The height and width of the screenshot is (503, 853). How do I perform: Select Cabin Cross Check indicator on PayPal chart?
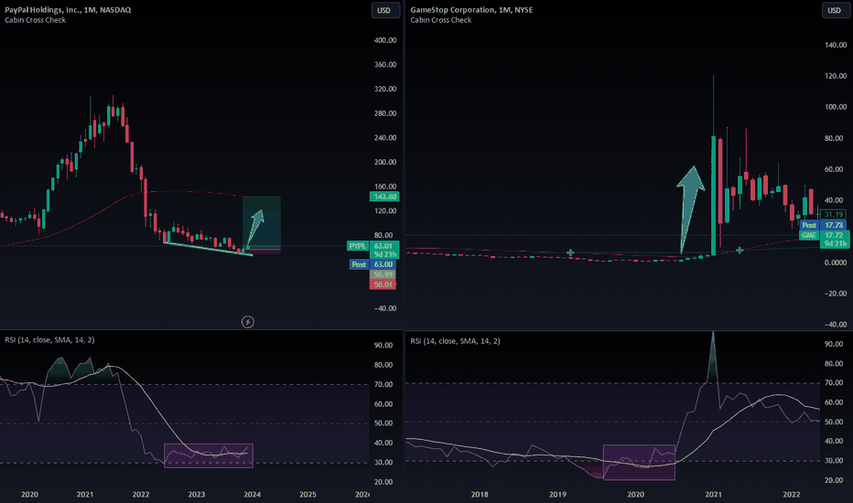36,20
